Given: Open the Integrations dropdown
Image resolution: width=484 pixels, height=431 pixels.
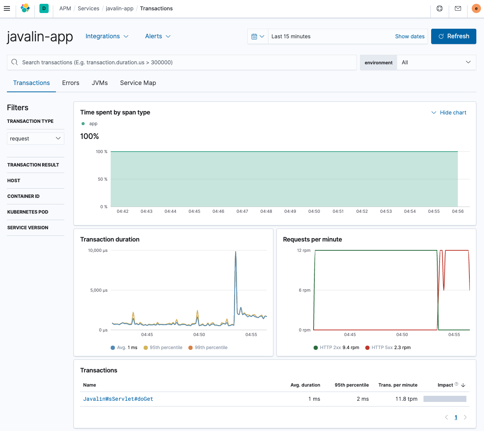Looking at the screenshot, I should (107, 36).
